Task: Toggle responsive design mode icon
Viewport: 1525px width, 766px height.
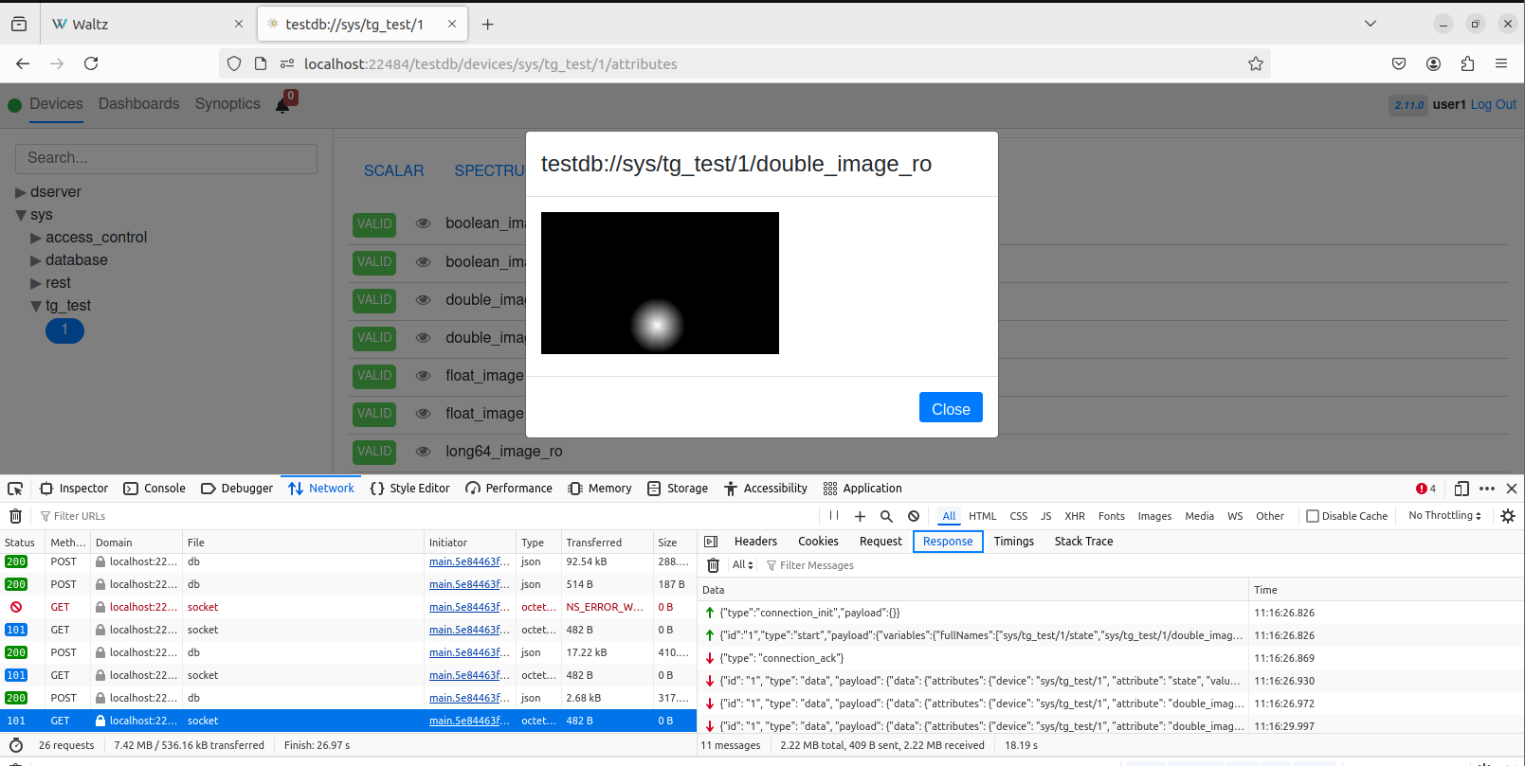Action: coord(1461,489)
